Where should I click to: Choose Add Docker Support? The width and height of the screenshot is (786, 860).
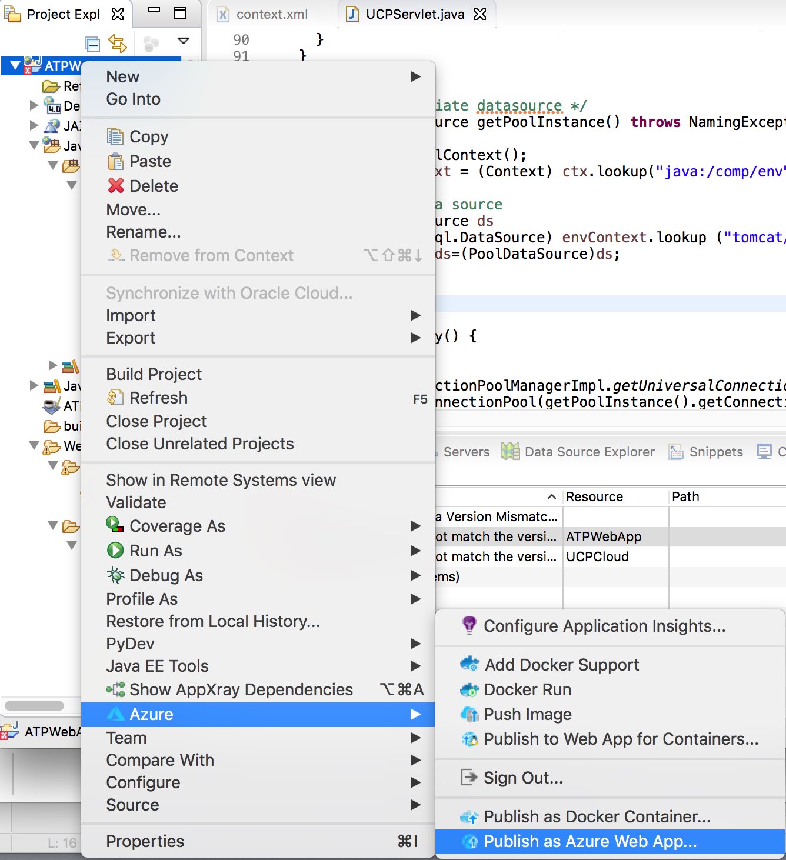[561, 665]
